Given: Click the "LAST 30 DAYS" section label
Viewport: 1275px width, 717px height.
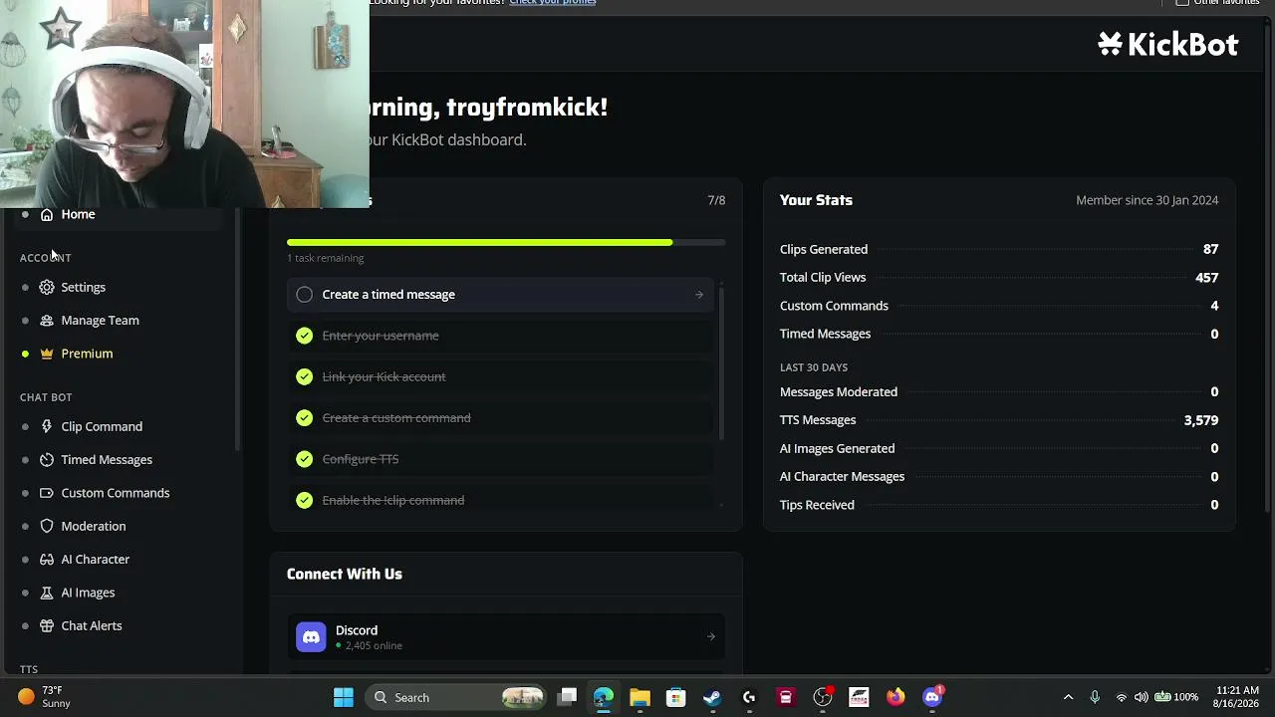Looking at the screenshot, I should (814, 367).
